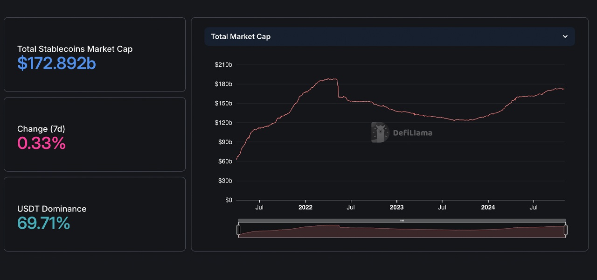This screenshot has height=280, width=597.
Task: Open the Change (7d) stat card
Action: (95, 134)
